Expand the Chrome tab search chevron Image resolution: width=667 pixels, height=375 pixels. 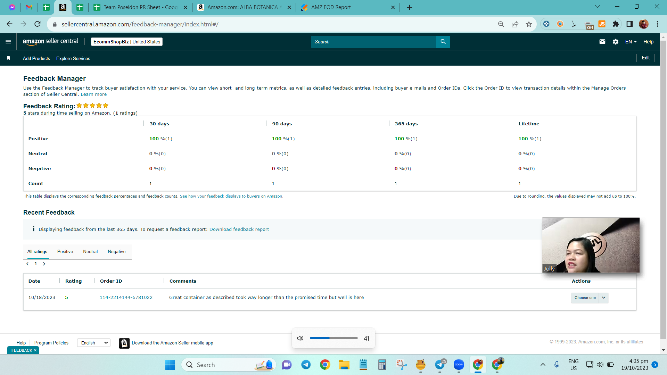[597, 7]
